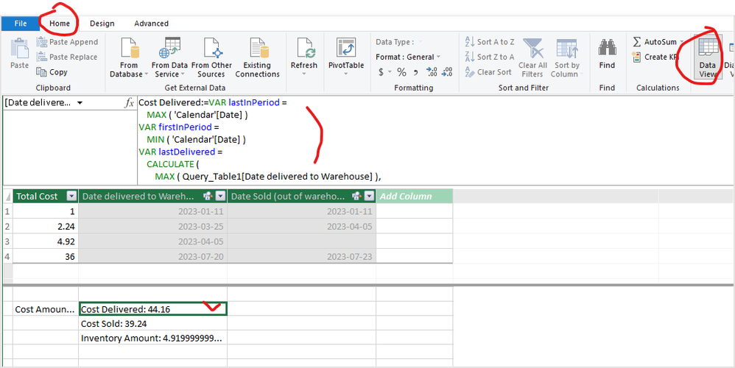735x368 pixels.
Task: Click Clear Sort
Action: [488, 72]
